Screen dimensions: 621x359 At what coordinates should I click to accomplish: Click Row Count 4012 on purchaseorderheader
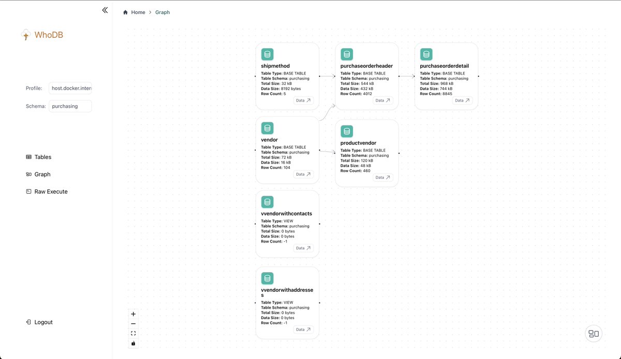(x=357, y=94)
